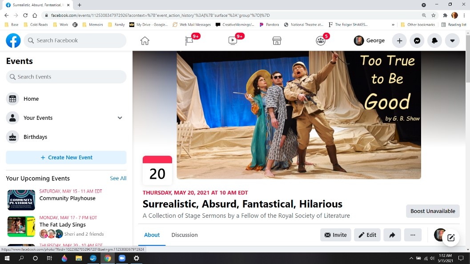The width and height of the screenshot is (470, 264).
Task: Open the Pages flag icon
Action: coord(189,41)
